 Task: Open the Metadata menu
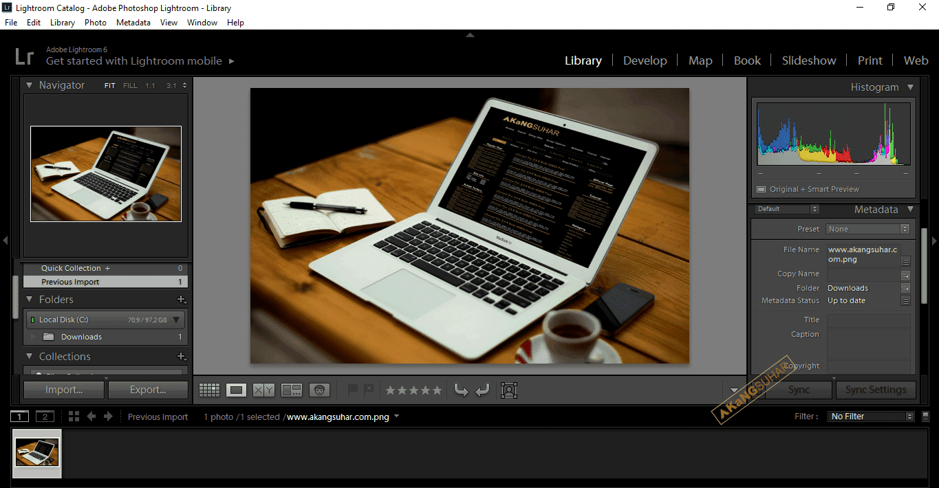[x=133, y=23]
